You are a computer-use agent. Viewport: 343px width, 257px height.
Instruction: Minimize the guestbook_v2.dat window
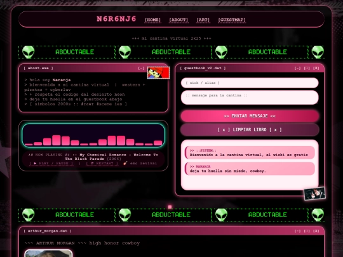pos(297,68)
